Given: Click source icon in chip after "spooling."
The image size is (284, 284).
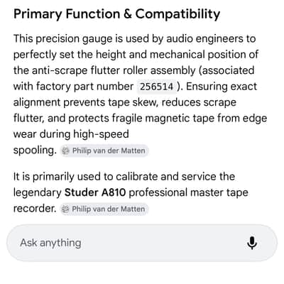Looking at the screenshot, I should click(x=65, y=151).
